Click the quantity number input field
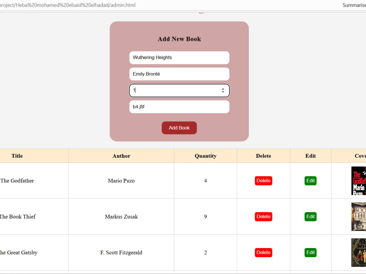 pos(179,90)
